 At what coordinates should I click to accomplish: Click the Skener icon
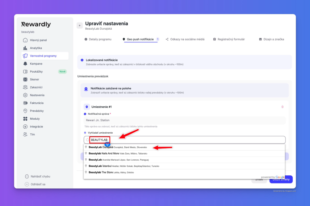[25, 80]
